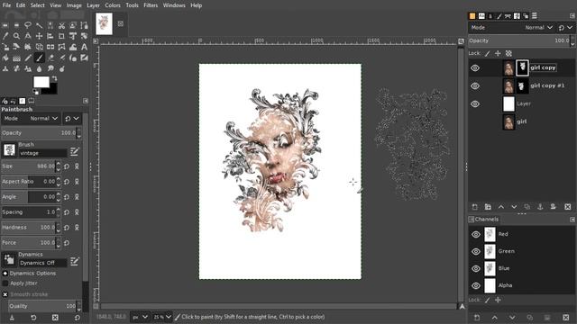
Task: Create a new layer group
Action: (x=488, y=207)
